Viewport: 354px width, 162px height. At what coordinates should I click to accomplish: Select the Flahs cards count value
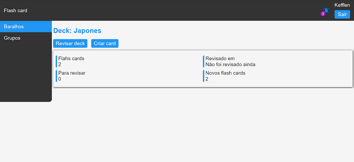(x=60, y=65)
